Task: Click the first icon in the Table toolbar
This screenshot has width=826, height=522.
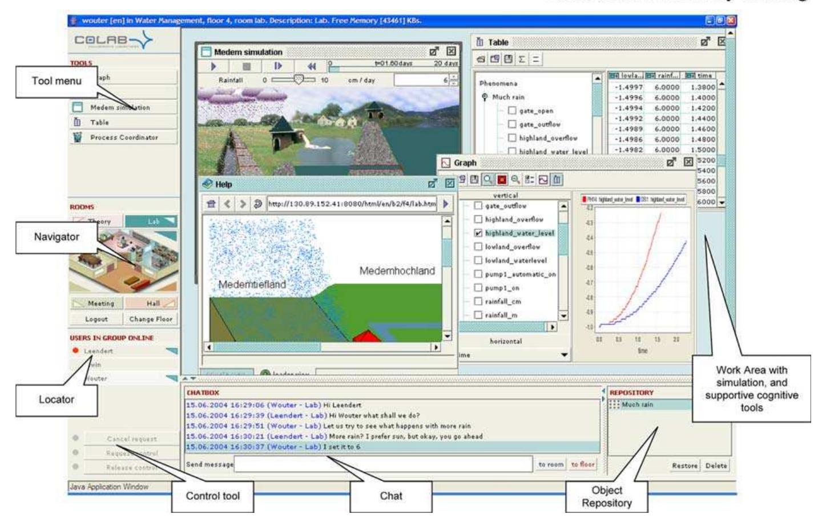Action: pyautogui.click(x=481, y=59)
